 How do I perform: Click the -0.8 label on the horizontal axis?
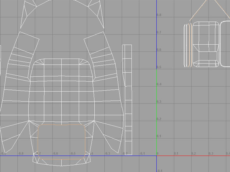[21, 154]
